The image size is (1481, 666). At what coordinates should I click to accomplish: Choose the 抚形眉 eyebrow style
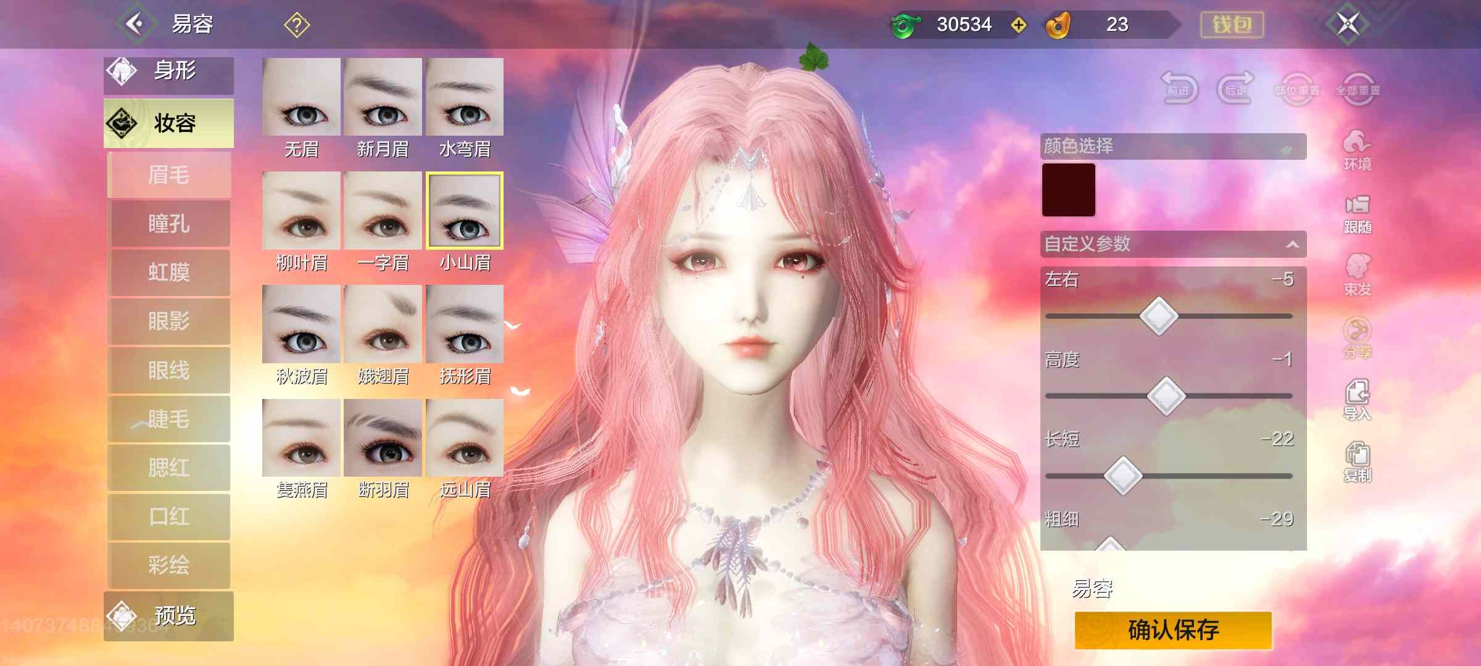tap(465, 324)
